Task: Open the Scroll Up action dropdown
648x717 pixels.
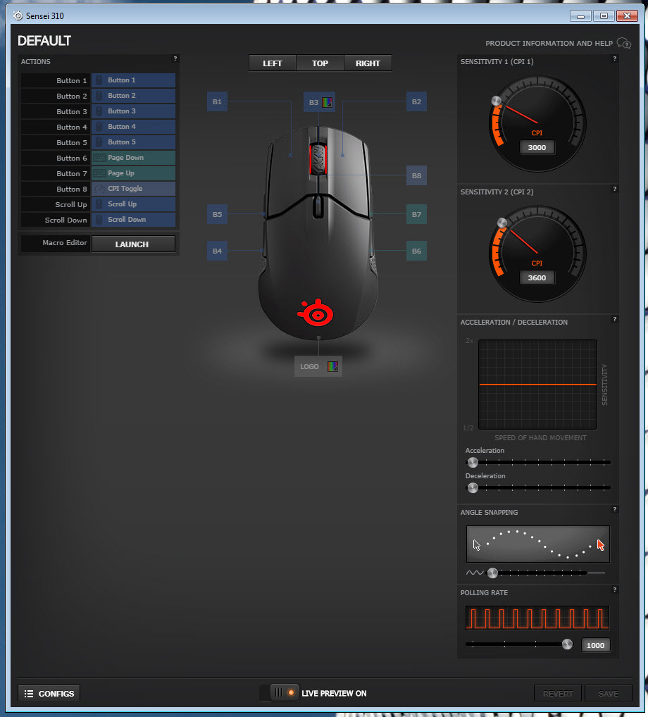Action: tap(134, 204)
